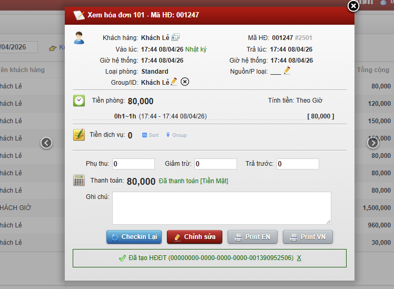394x289 pixels.
Task: Click the Trả trước input field
Action: (298, 164)
